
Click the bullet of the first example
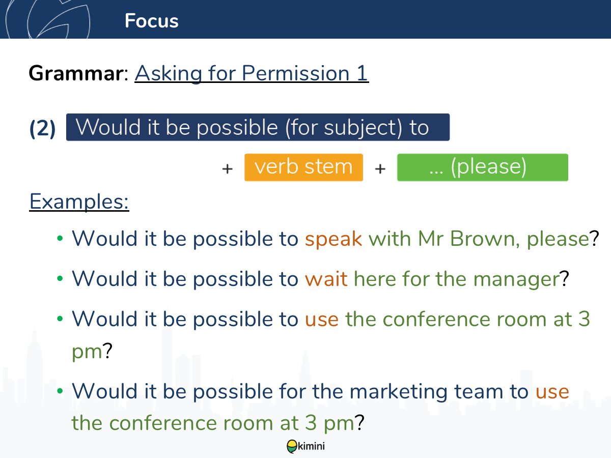click(x=60, y=239)
